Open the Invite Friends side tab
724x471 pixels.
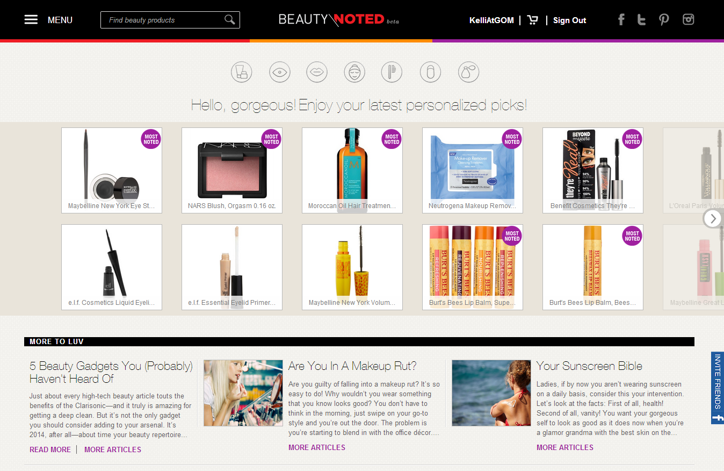(718, 388)
